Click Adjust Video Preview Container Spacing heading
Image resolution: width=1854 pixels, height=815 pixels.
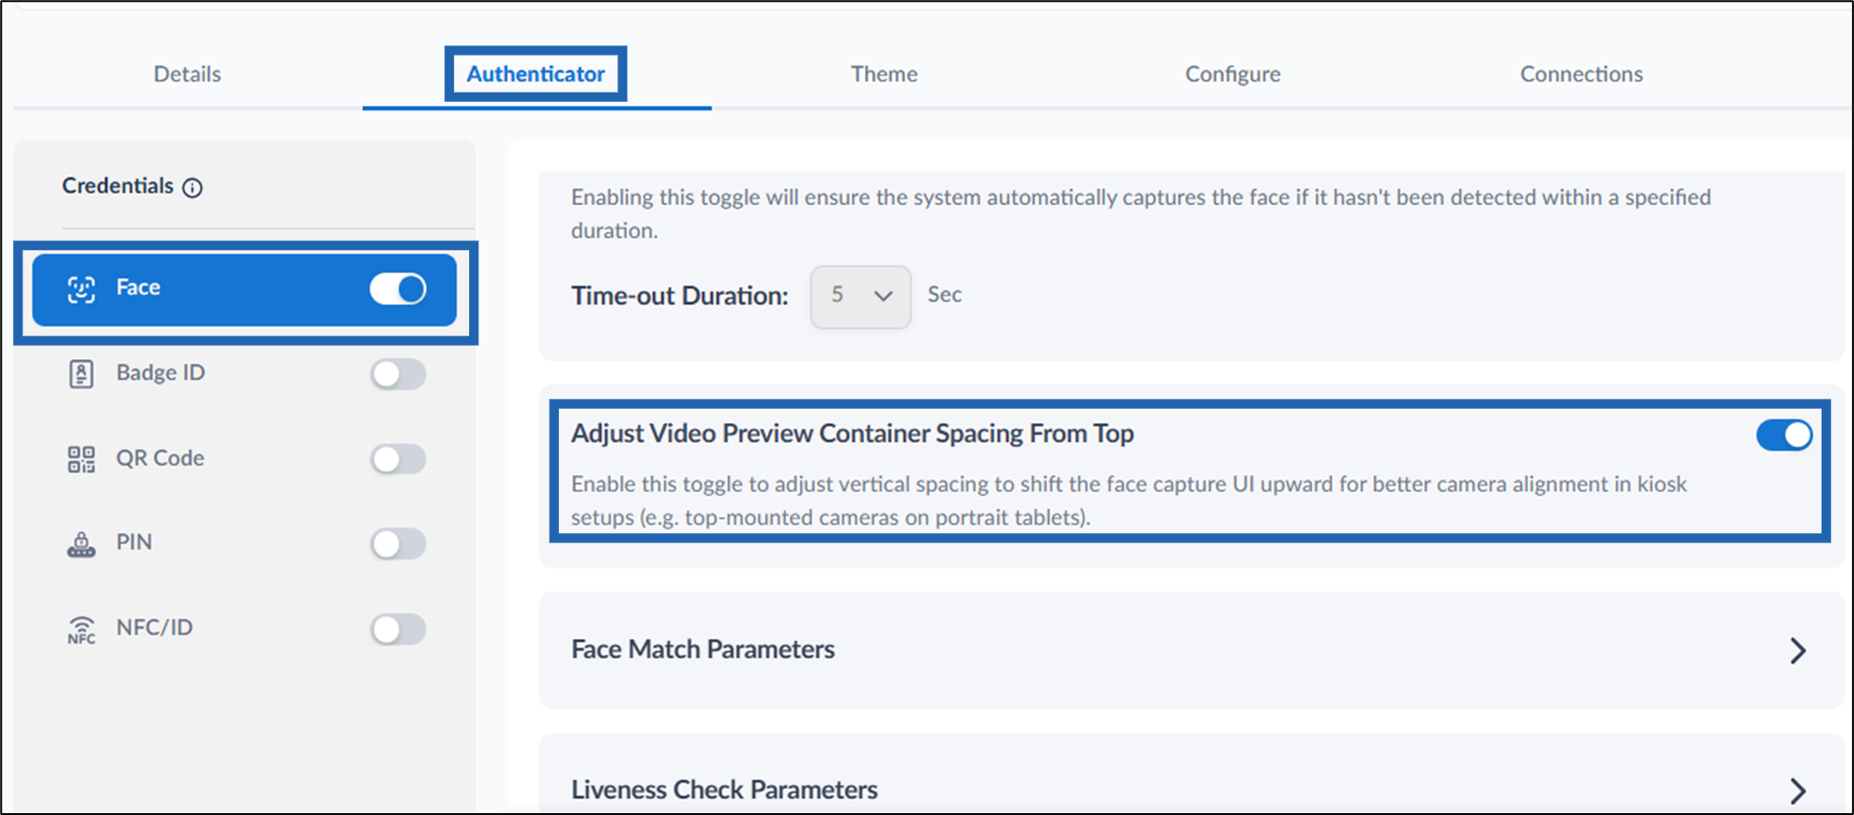pyautogui.click(x=852, y=434)
